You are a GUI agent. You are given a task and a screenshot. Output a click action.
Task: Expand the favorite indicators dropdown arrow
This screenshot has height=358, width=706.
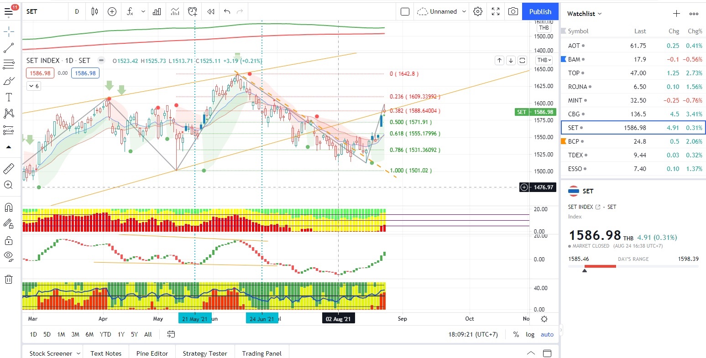pos(143,11)
